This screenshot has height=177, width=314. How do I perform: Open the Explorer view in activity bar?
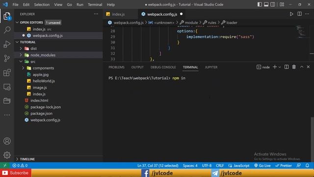[7, 16]
